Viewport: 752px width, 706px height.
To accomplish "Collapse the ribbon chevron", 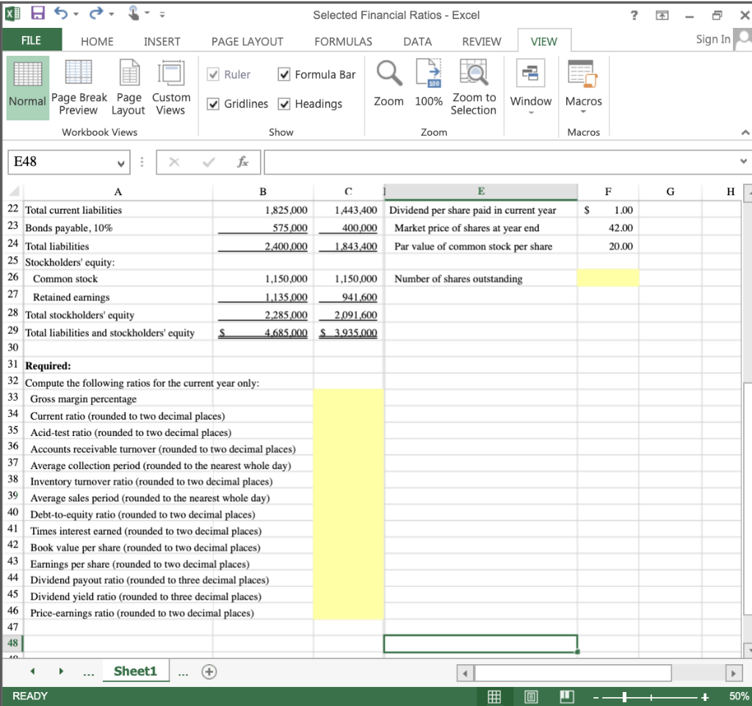I will 745,133.
